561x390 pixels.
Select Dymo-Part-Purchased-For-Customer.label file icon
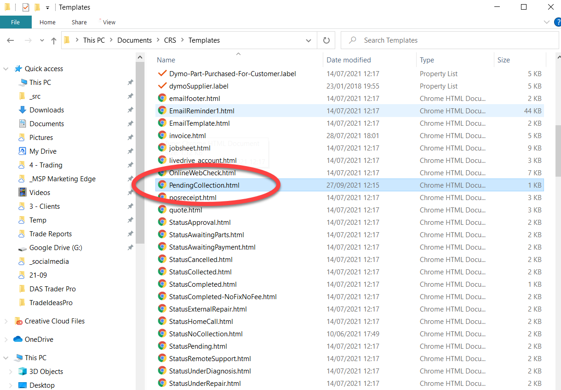(x=162, y=73)
